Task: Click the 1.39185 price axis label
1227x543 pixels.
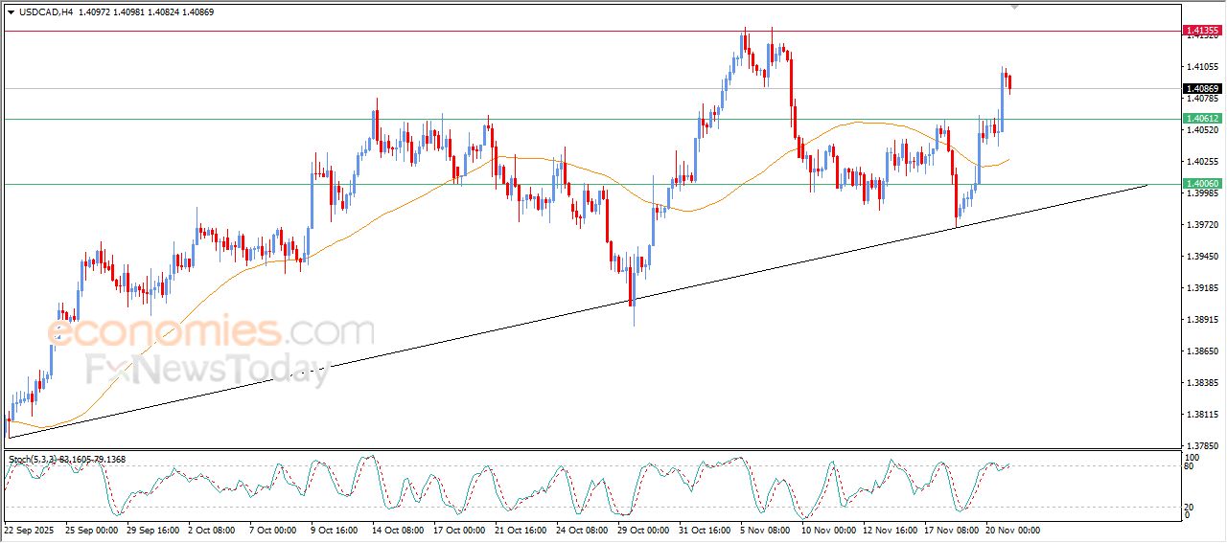Action: pos(1202,288)
